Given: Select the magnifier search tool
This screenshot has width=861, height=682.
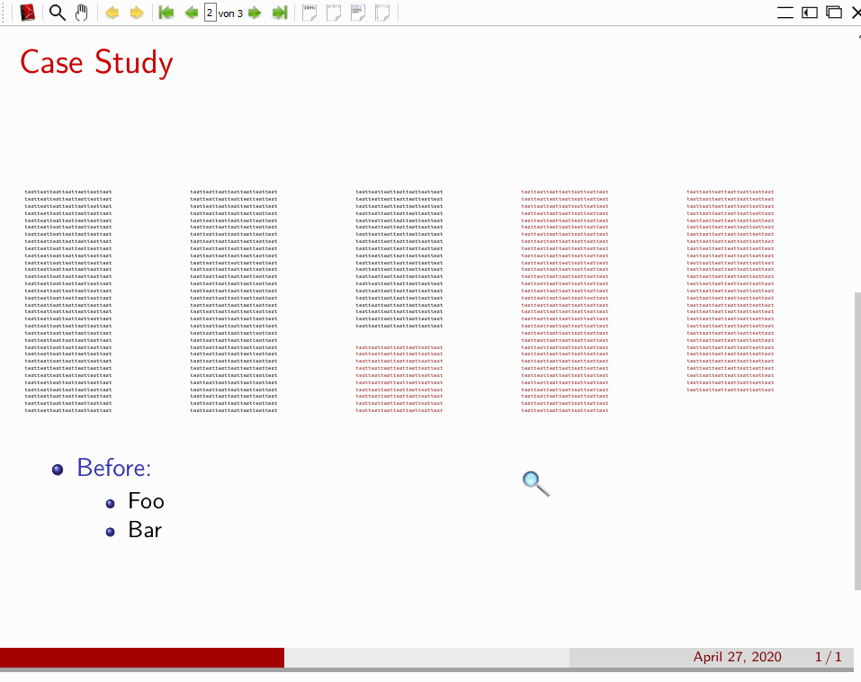Looking at the screenshot, I should (56, 13).
